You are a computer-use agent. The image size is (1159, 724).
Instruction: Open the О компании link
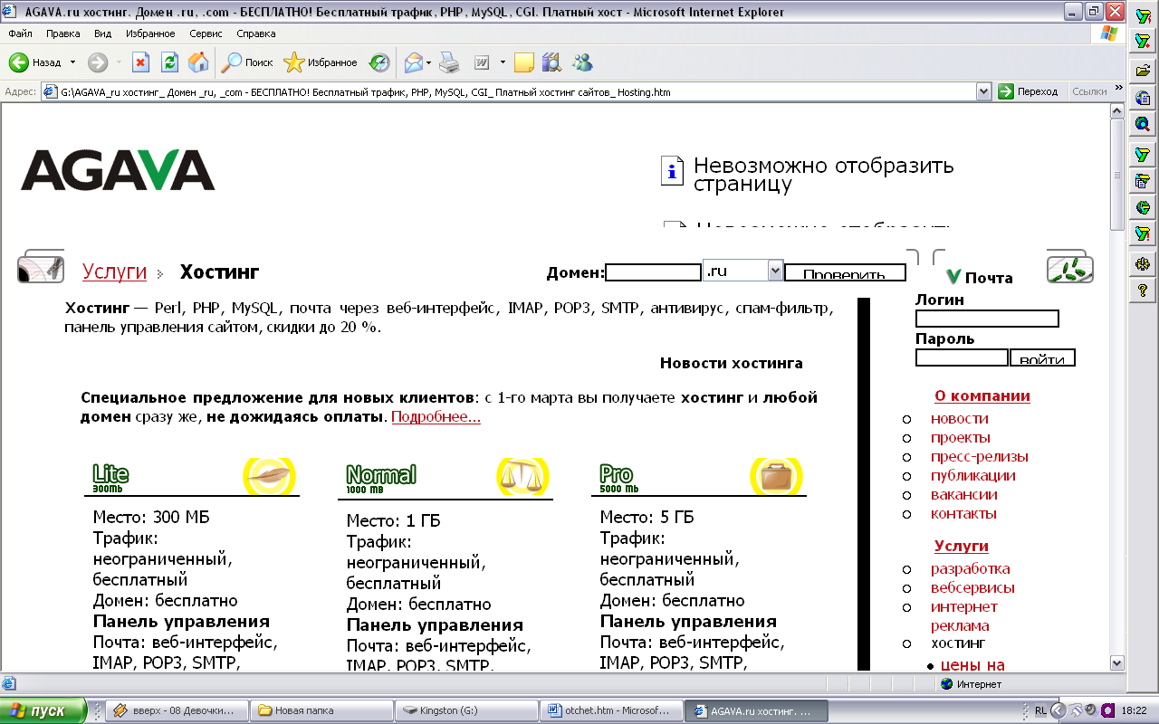point(982,395)
